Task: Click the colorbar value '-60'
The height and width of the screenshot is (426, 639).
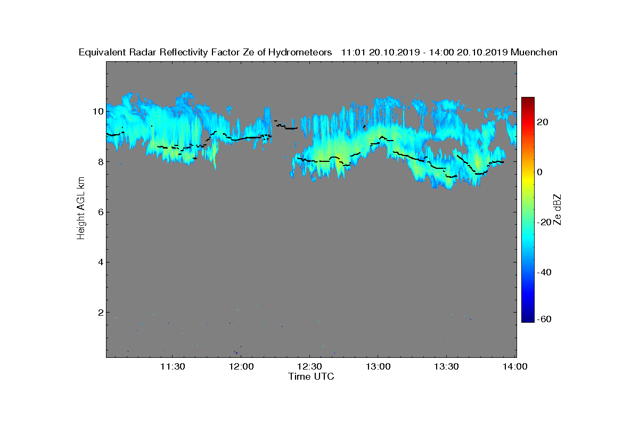Action: (x=544, y=319)
